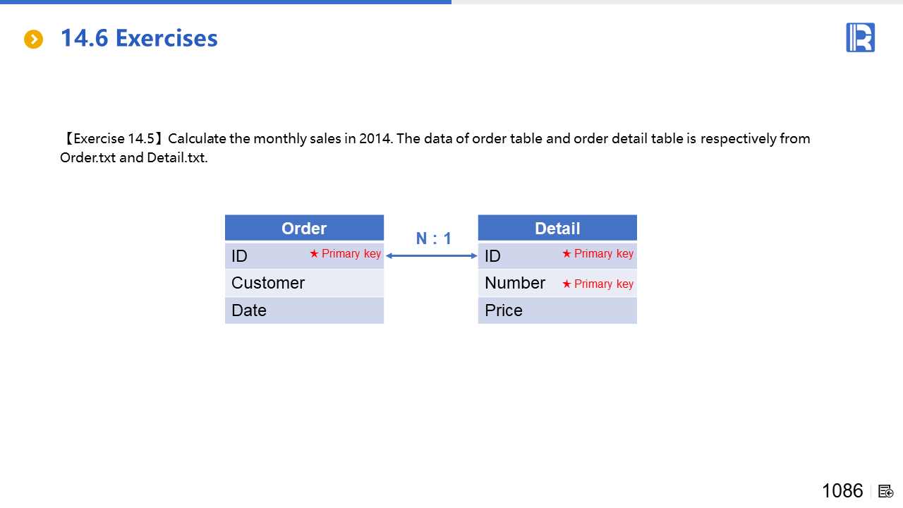This screenshot has height=508, width=903.
Task: Click the Number field name in Detail table
Action: click(515, 283)
